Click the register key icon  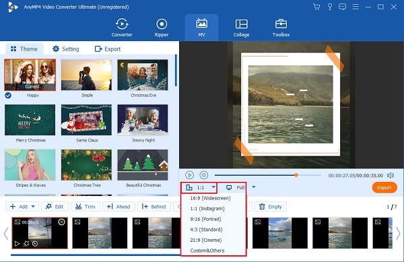(x=329, y=7)
